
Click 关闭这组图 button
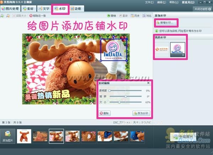click(x=203, y=9)
